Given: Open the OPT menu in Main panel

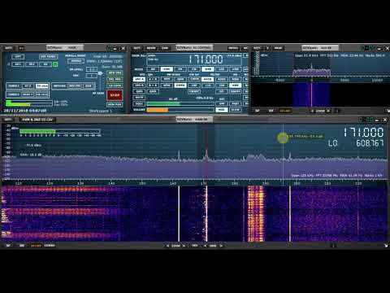Looking at the screenshot, I should pyautogui.click(x=18, y=57).
